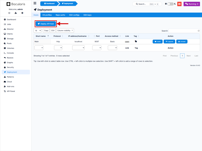Click the Last pagination link
Image resolution: width=202 pixels, height=151 pixels.
[x=196, y=56]
